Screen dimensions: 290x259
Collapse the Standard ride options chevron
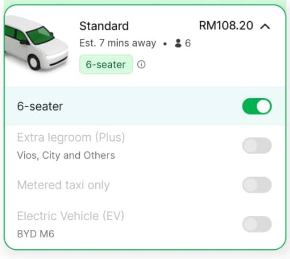[265, 26]
